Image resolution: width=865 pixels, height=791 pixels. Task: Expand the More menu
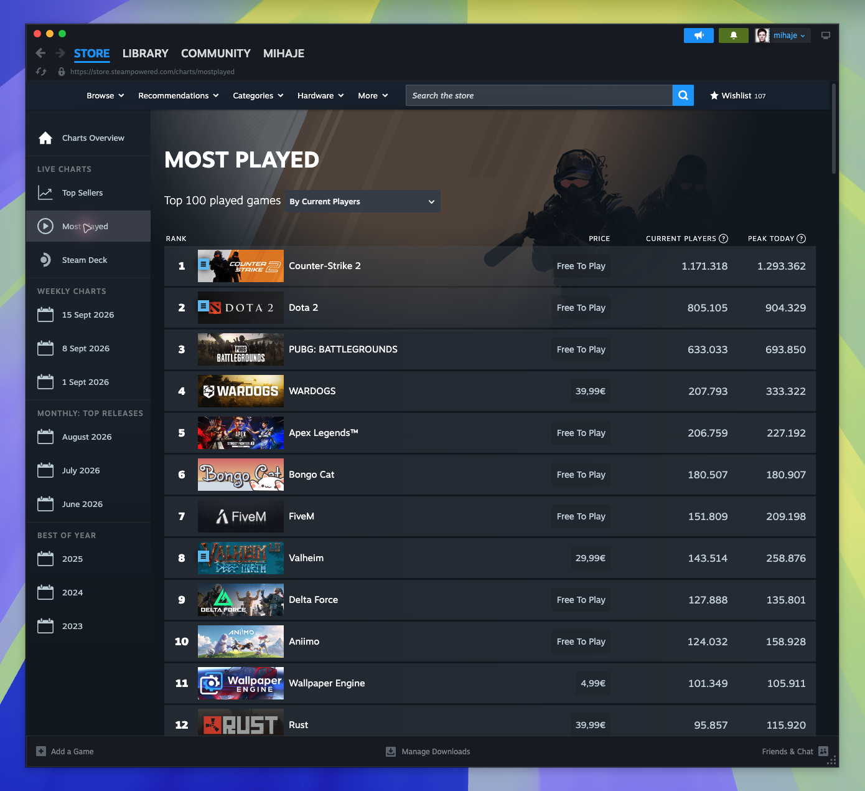373,95
